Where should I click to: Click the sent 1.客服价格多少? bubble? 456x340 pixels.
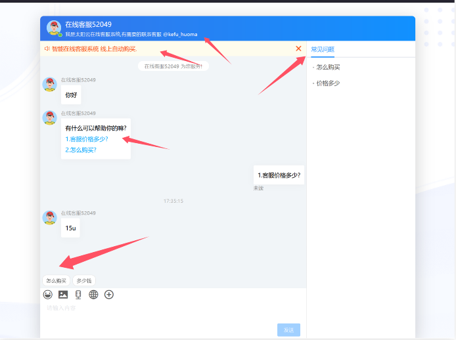click(279, 175)
